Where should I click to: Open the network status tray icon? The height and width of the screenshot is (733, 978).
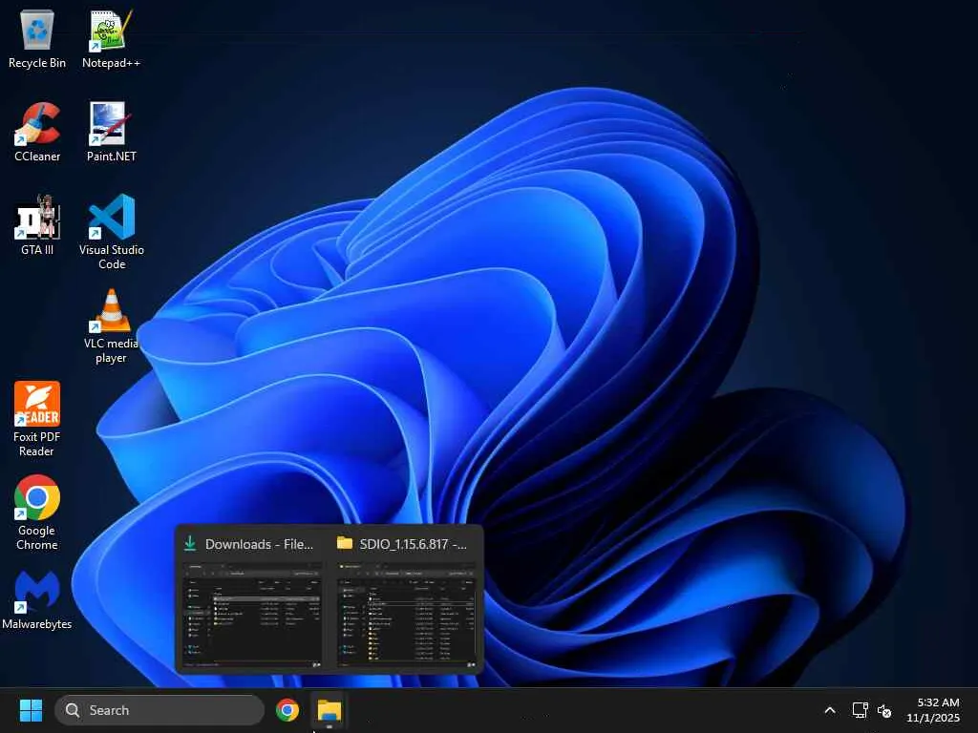[860, 710]
